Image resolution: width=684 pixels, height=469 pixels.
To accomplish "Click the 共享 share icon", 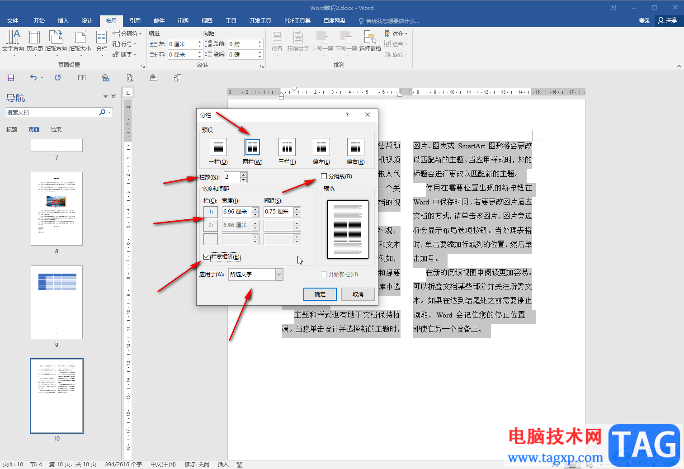I will coord(667,20).
